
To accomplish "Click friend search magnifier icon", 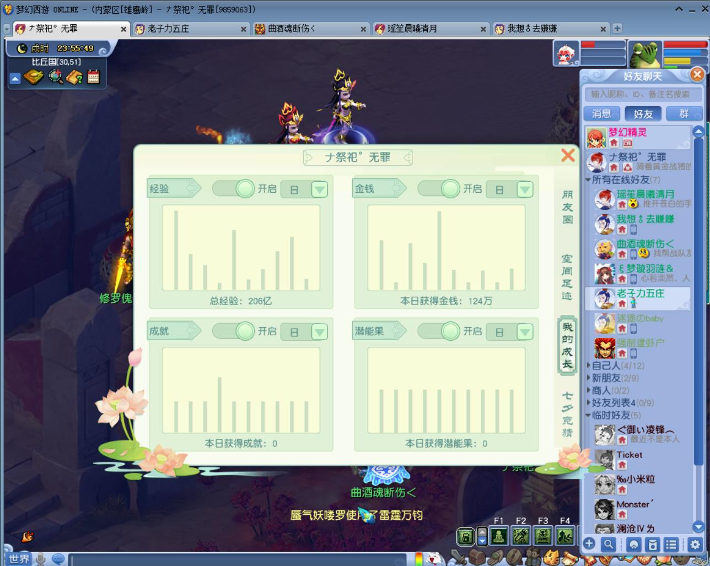I will [609, 545].
